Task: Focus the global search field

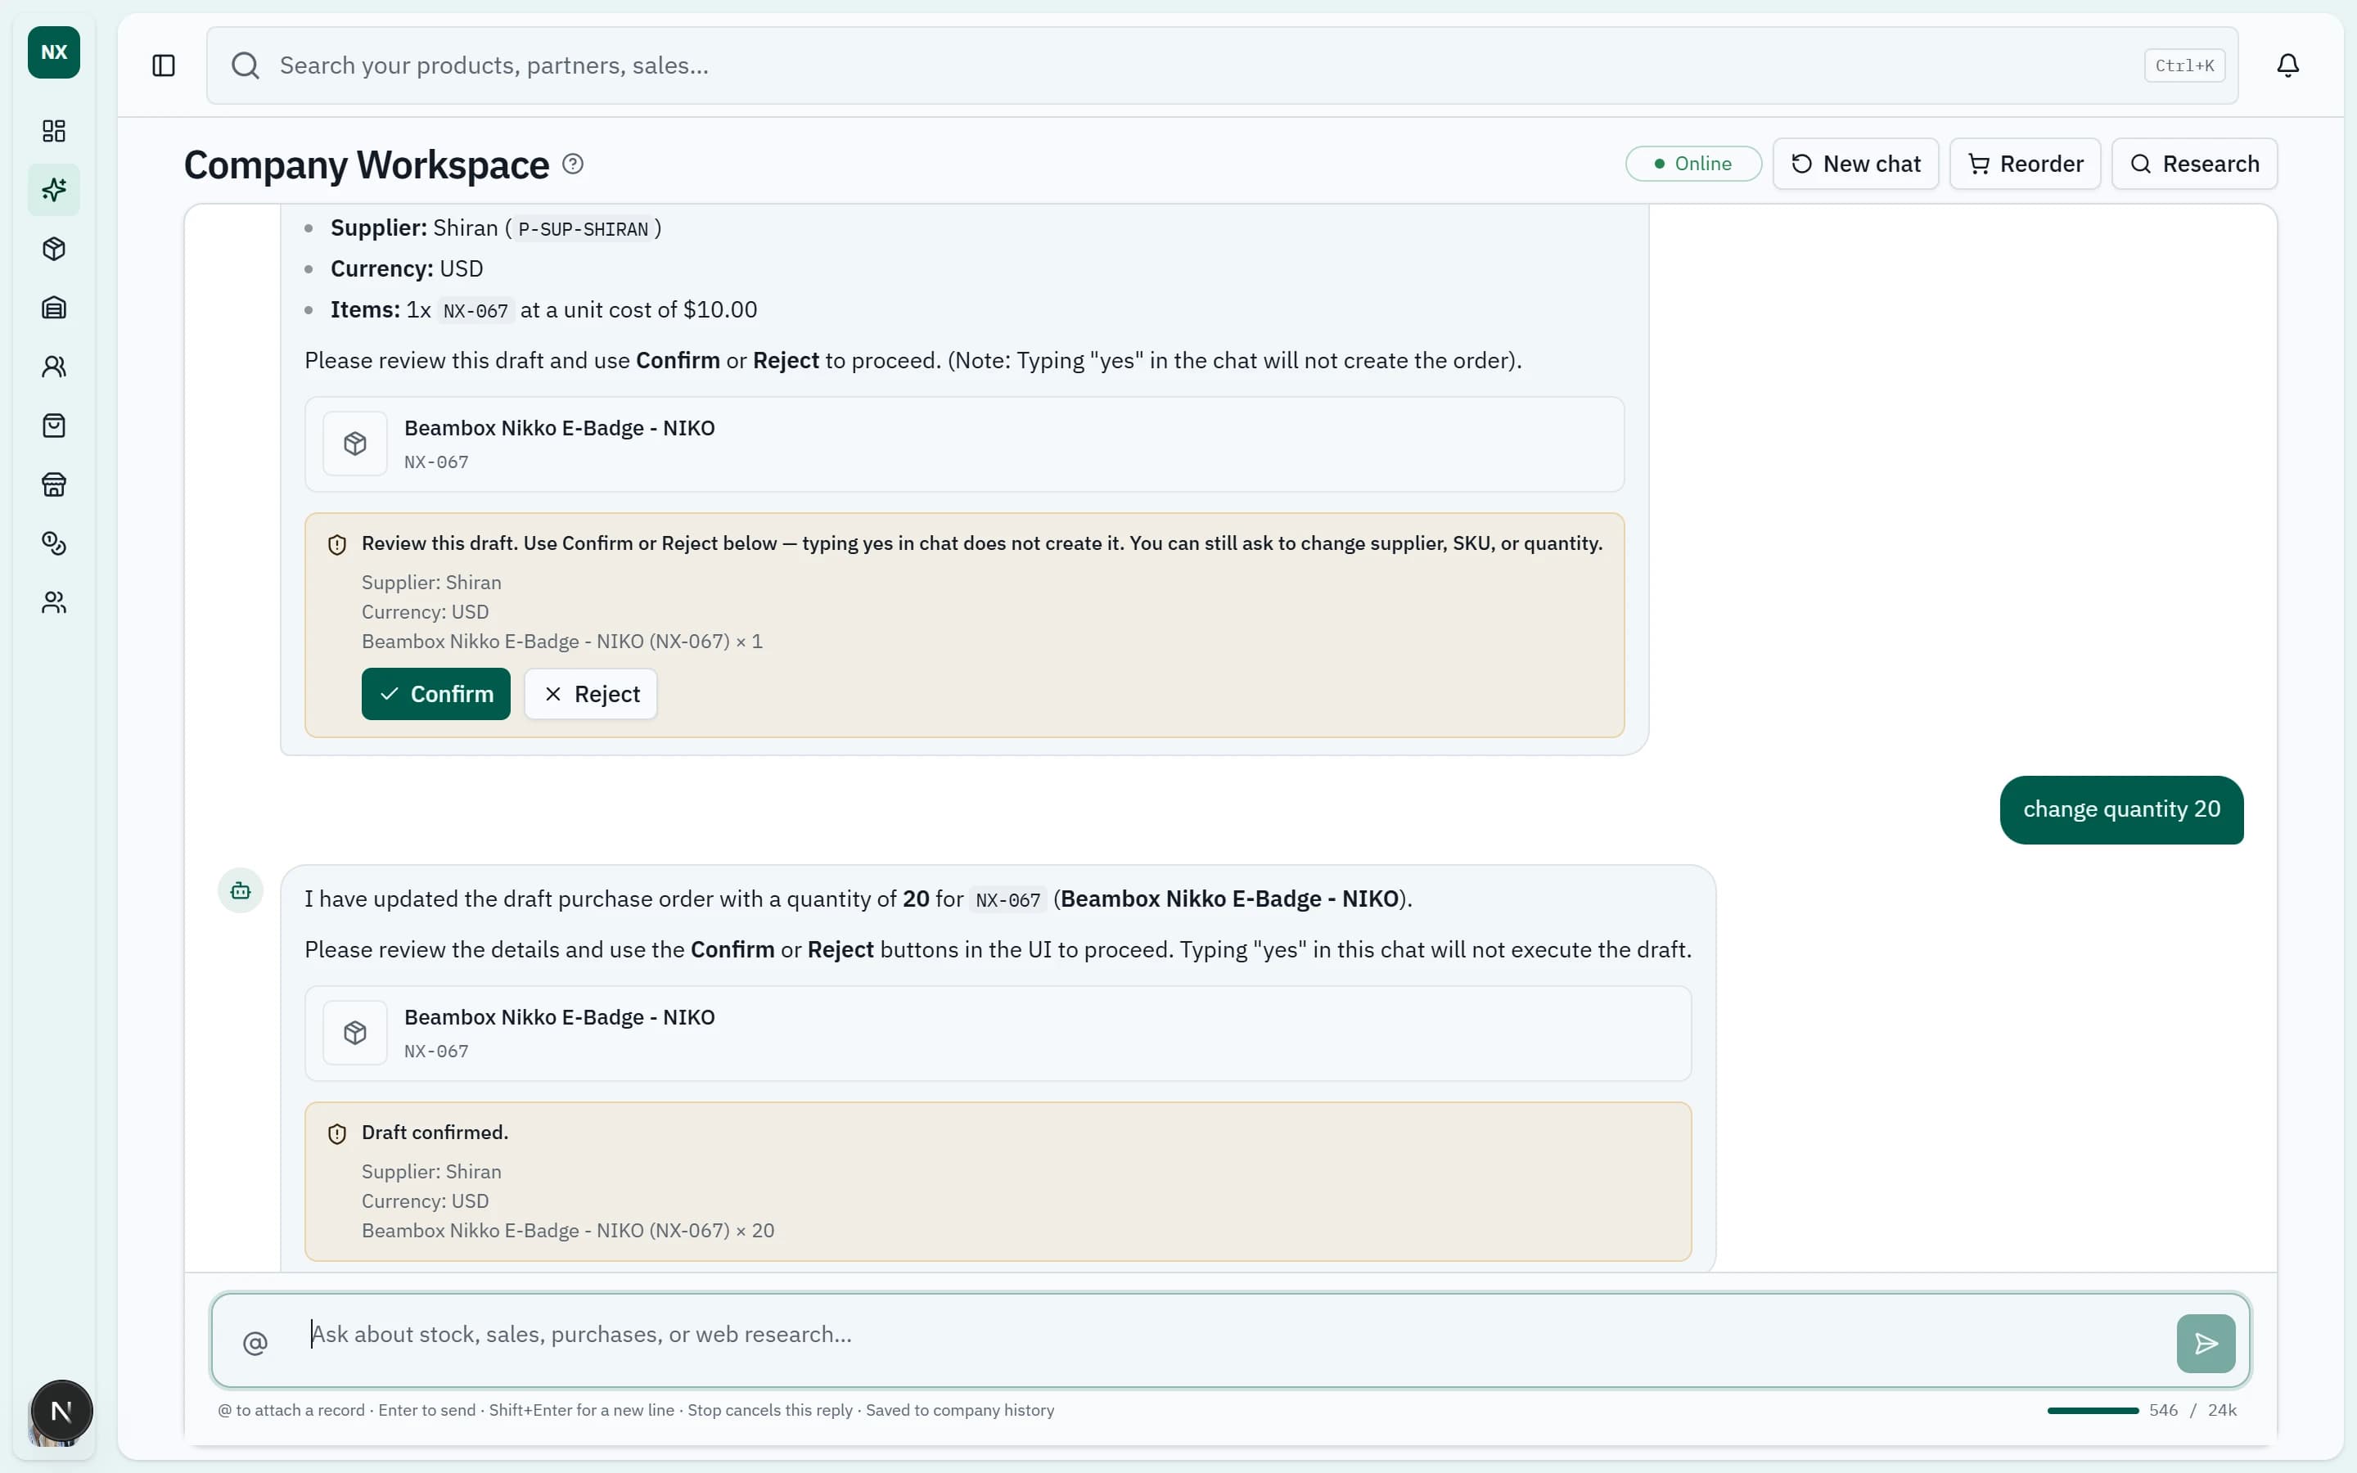Action: tap(1221, 65)
